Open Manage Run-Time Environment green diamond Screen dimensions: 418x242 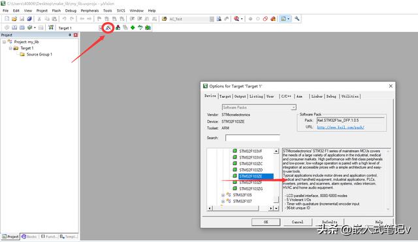[133, 27]
